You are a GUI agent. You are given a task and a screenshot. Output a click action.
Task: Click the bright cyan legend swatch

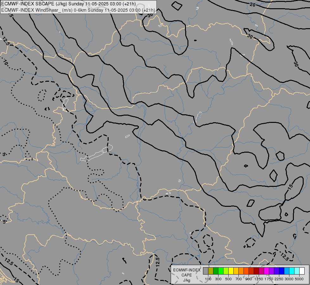tap(292, 271)
